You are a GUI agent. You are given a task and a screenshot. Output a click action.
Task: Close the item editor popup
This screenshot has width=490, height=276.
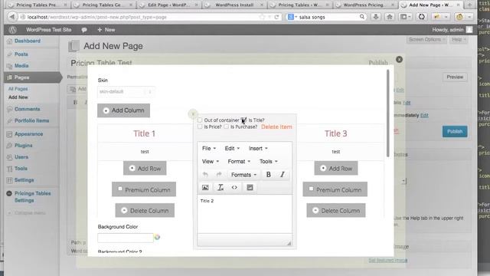[x=193, y=114]
